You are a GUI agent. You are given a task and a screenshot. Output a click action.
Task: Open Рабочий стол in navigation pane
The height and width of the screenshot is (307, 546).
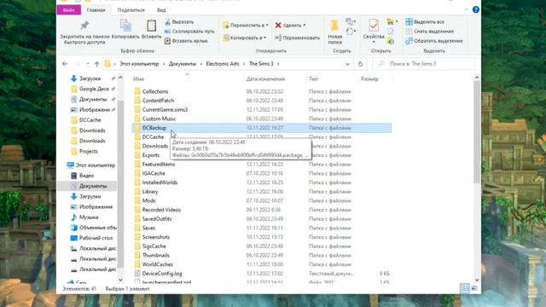pos(96,238)
